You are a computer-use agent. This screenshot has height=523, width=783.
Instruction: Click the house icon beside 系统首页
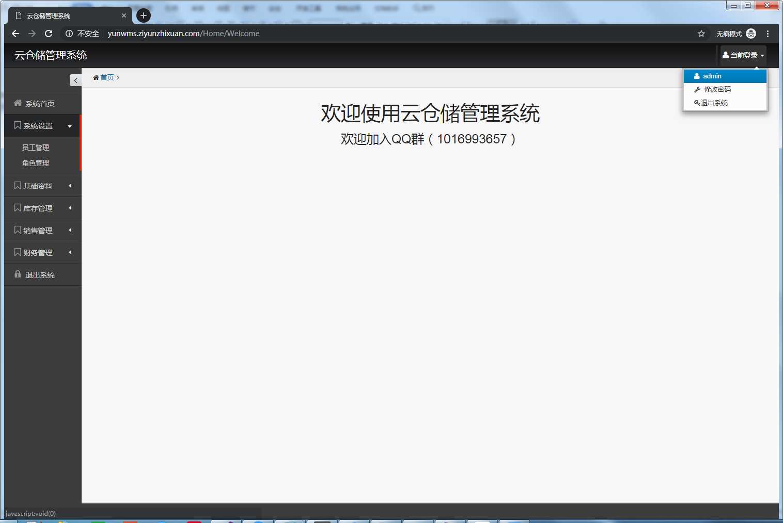[18, 103]
